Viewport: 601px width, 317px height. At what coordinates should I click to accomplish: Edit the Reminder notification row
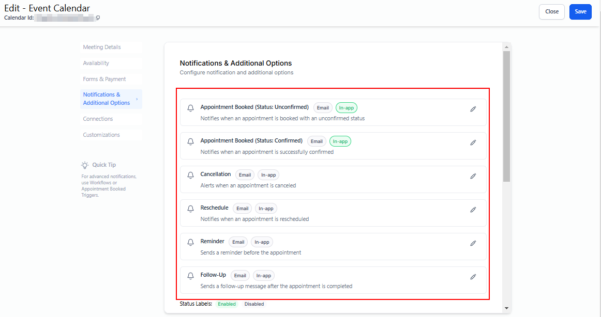[473, 243]
